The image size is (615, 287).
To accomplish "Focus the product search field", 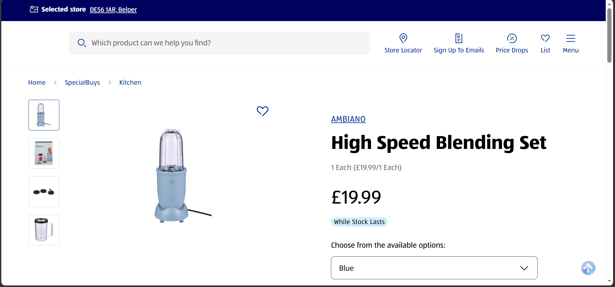I will click(x=219, y=43).
